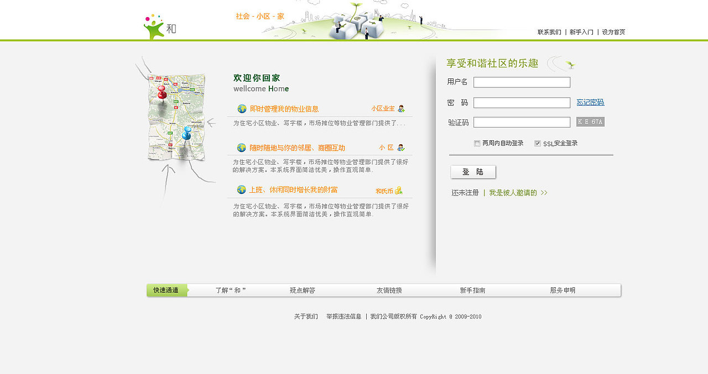Click 我们公司版权所有 footer text
Viewport: 708px width, 374px height.
(x=393, y=317)
